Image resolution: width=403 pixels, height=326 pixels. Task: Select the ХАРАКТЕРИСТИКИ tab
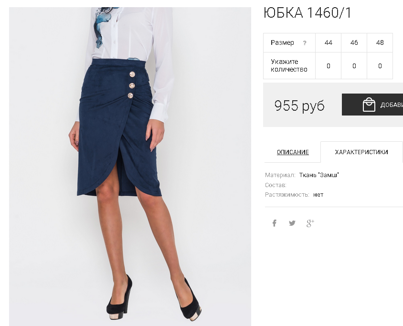click(361, 152)
